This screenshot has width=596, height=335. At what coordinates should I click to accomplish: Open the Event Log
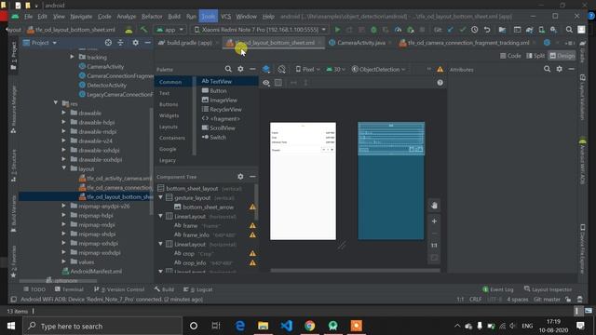click(x=498, y=289)
